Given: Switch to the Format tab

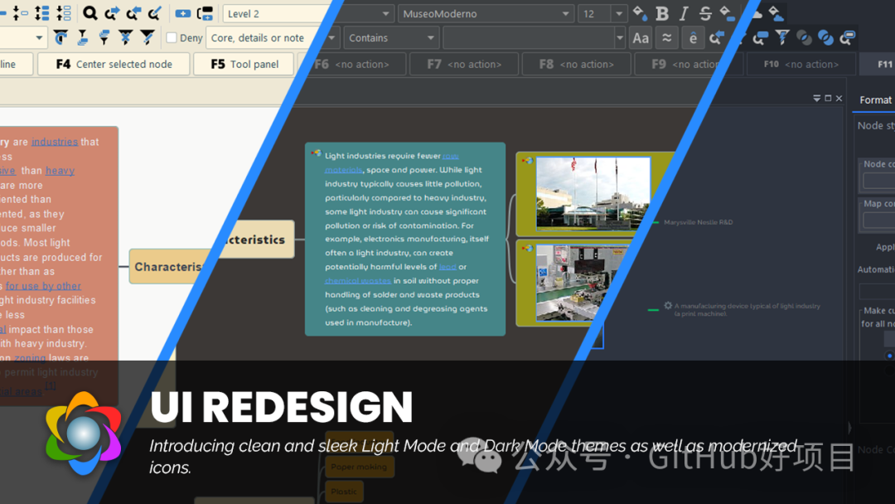Looking at the screenshot, I should click(875, 99).
